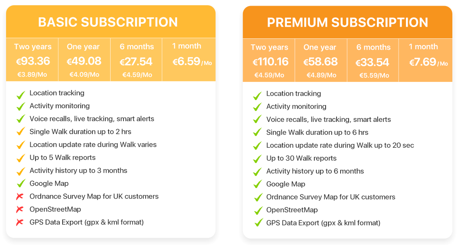
Task: Choose the Premium 1 month €7.69 option
Action: point(425,60)
